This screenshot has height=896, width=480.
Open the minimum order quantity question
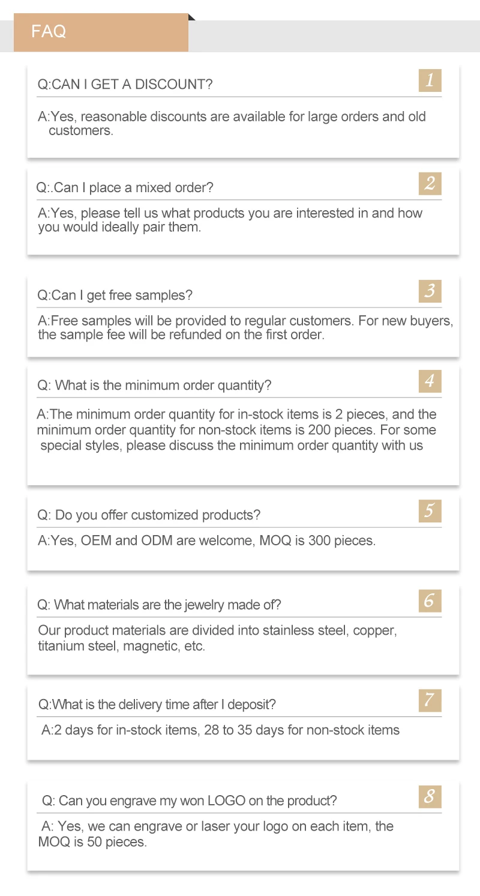pos(154,386)
